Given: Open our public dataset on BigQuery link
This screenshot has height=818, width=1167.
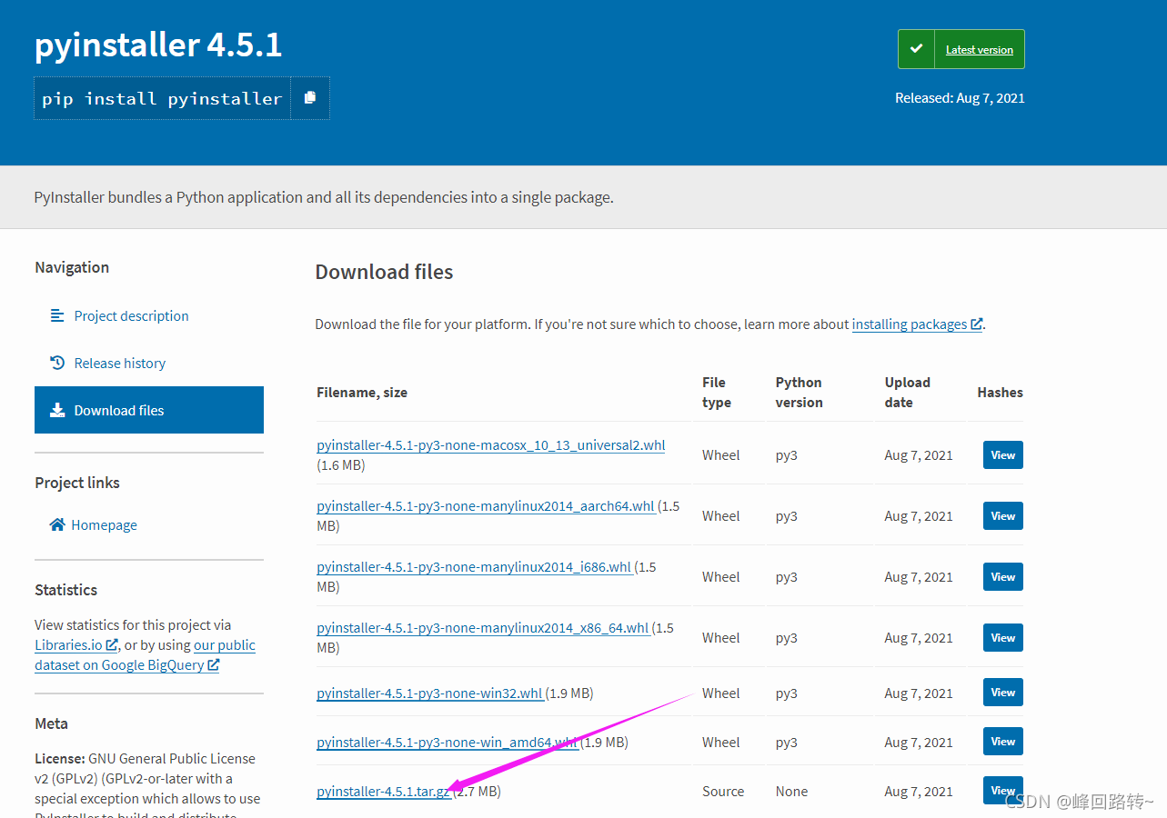Looking at the screenshot, I should (x=145, y=654).
